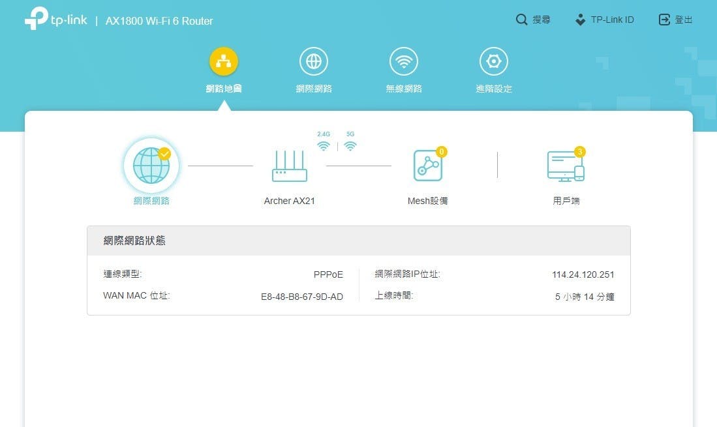The width and height of the screenshot is (717, 427).
Task: Click the 連線類型 label
Action: pos(123,274)
